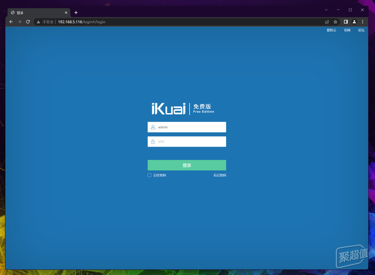The height and width of the screenshot is (275, 375).
Task: Open the browser side panel icon
Action: 346,22
